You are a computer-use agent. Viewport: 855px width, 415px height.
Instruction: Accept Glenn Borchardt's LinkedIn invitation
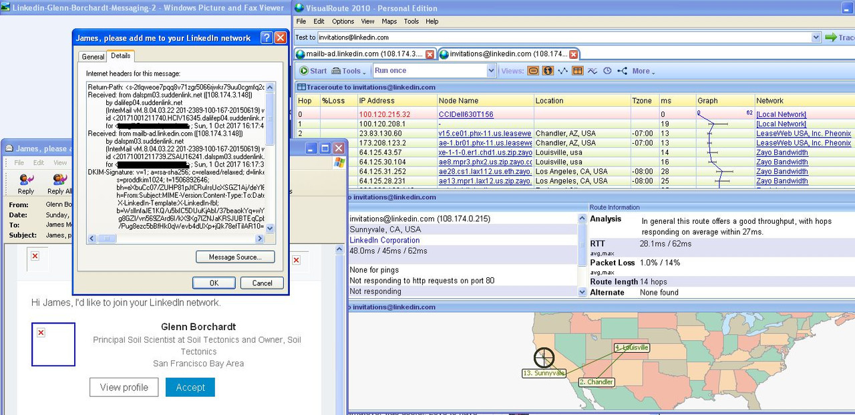(x=190, y=387)
